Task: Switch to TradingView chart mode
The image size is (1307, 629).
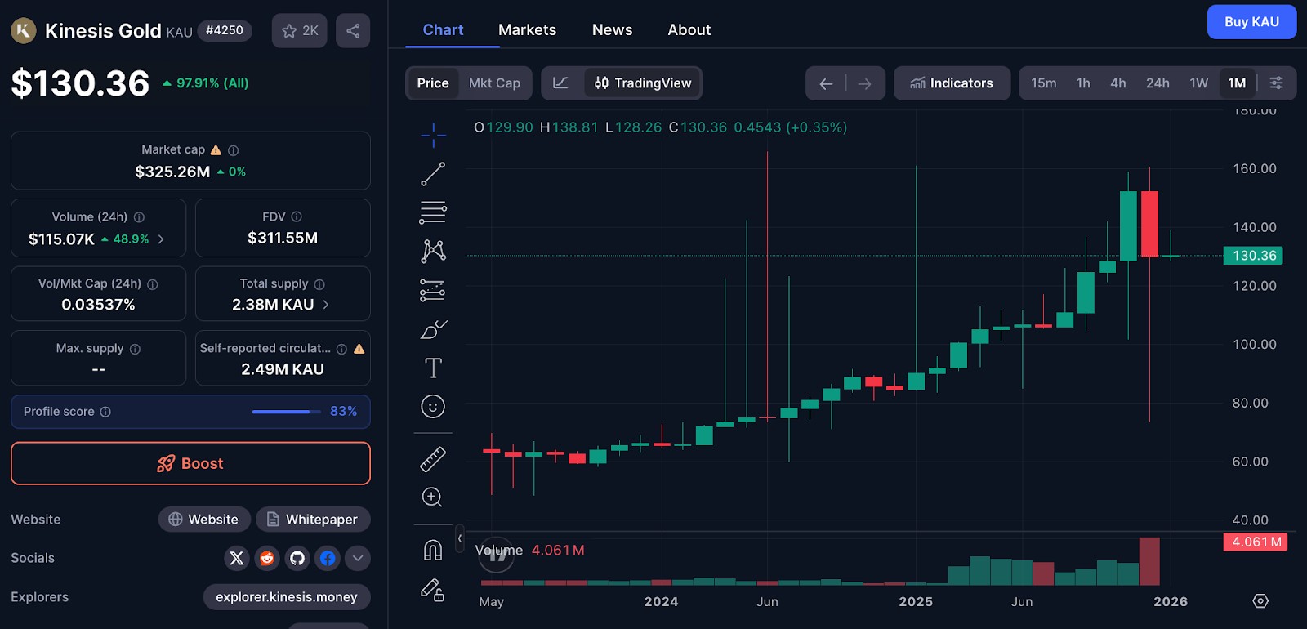Action: (x=643, y=83)
